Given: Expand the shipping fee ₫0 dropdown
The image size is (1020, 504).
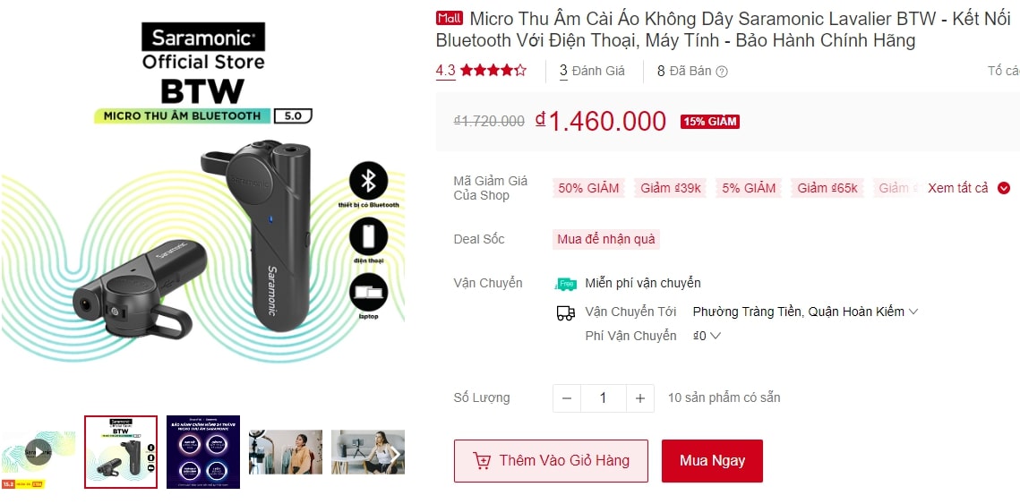Looking at the screenshot, I should [x=707, y=336].
